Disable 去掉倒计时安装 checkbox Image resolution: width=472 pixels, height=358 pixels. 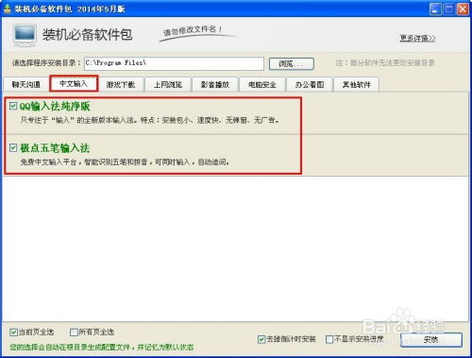click(261, 339)
